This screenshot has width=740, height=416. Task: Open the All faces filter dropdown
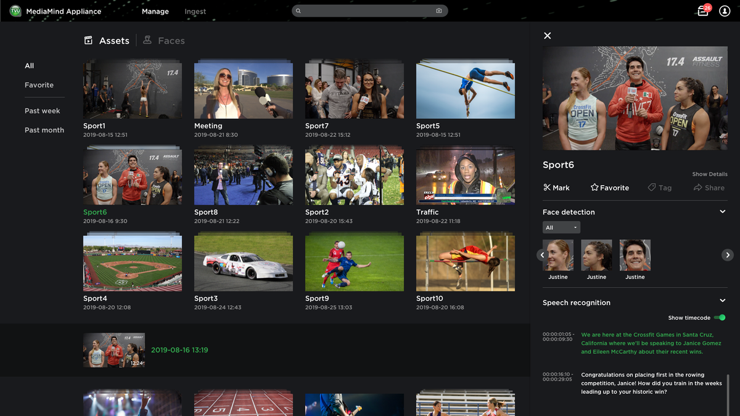(561, 227)
